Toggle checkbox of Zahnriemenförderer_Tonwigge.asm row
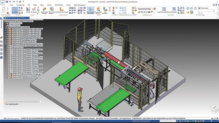 click(7, 74)
